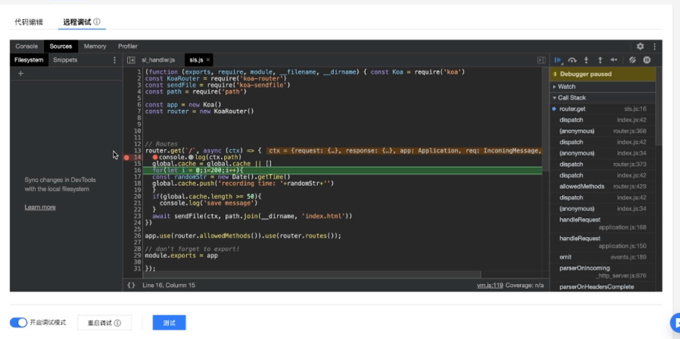This screenshot has height=339, width=680.
Task: Hide the debugger sidebar icon
Action: 541,60
